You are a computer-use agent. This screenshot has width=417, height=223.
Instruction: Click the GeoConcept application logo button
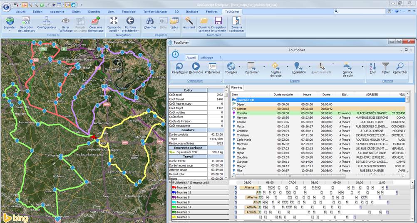[x=7, y=7]
